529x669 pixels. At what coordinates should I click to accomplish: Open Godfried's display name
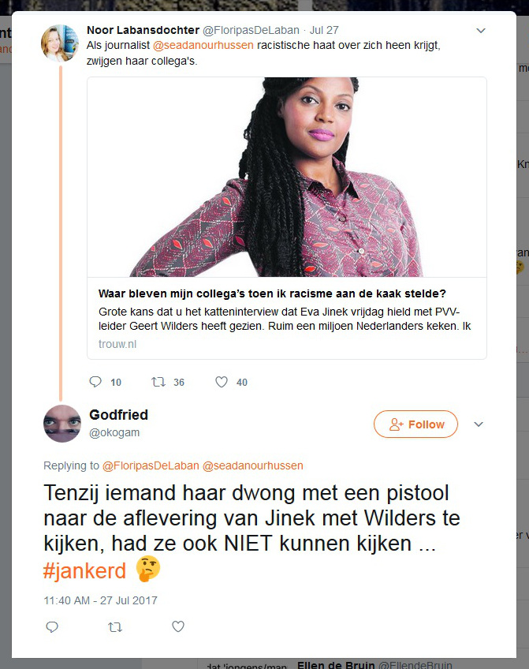(118, 415)
